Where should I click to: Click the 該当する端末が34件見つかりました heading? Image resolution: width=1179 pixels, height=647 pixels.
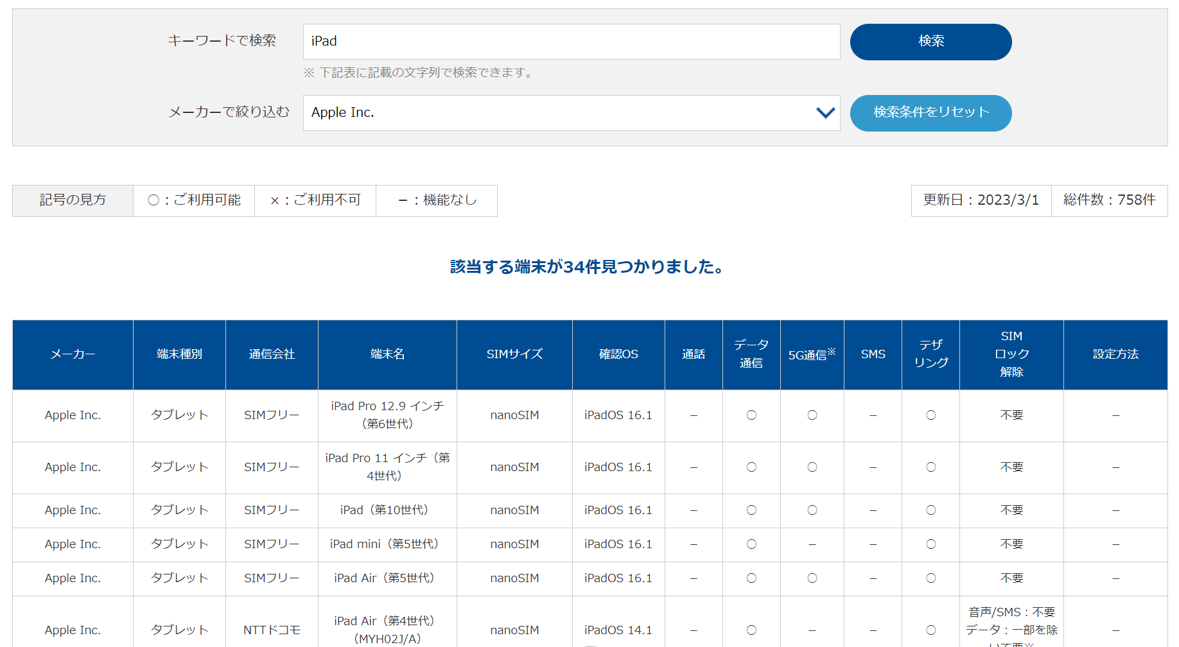click(x=587, y=266)
